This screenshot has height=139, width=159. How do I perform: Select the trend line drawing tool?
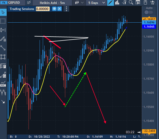[3, 48]
